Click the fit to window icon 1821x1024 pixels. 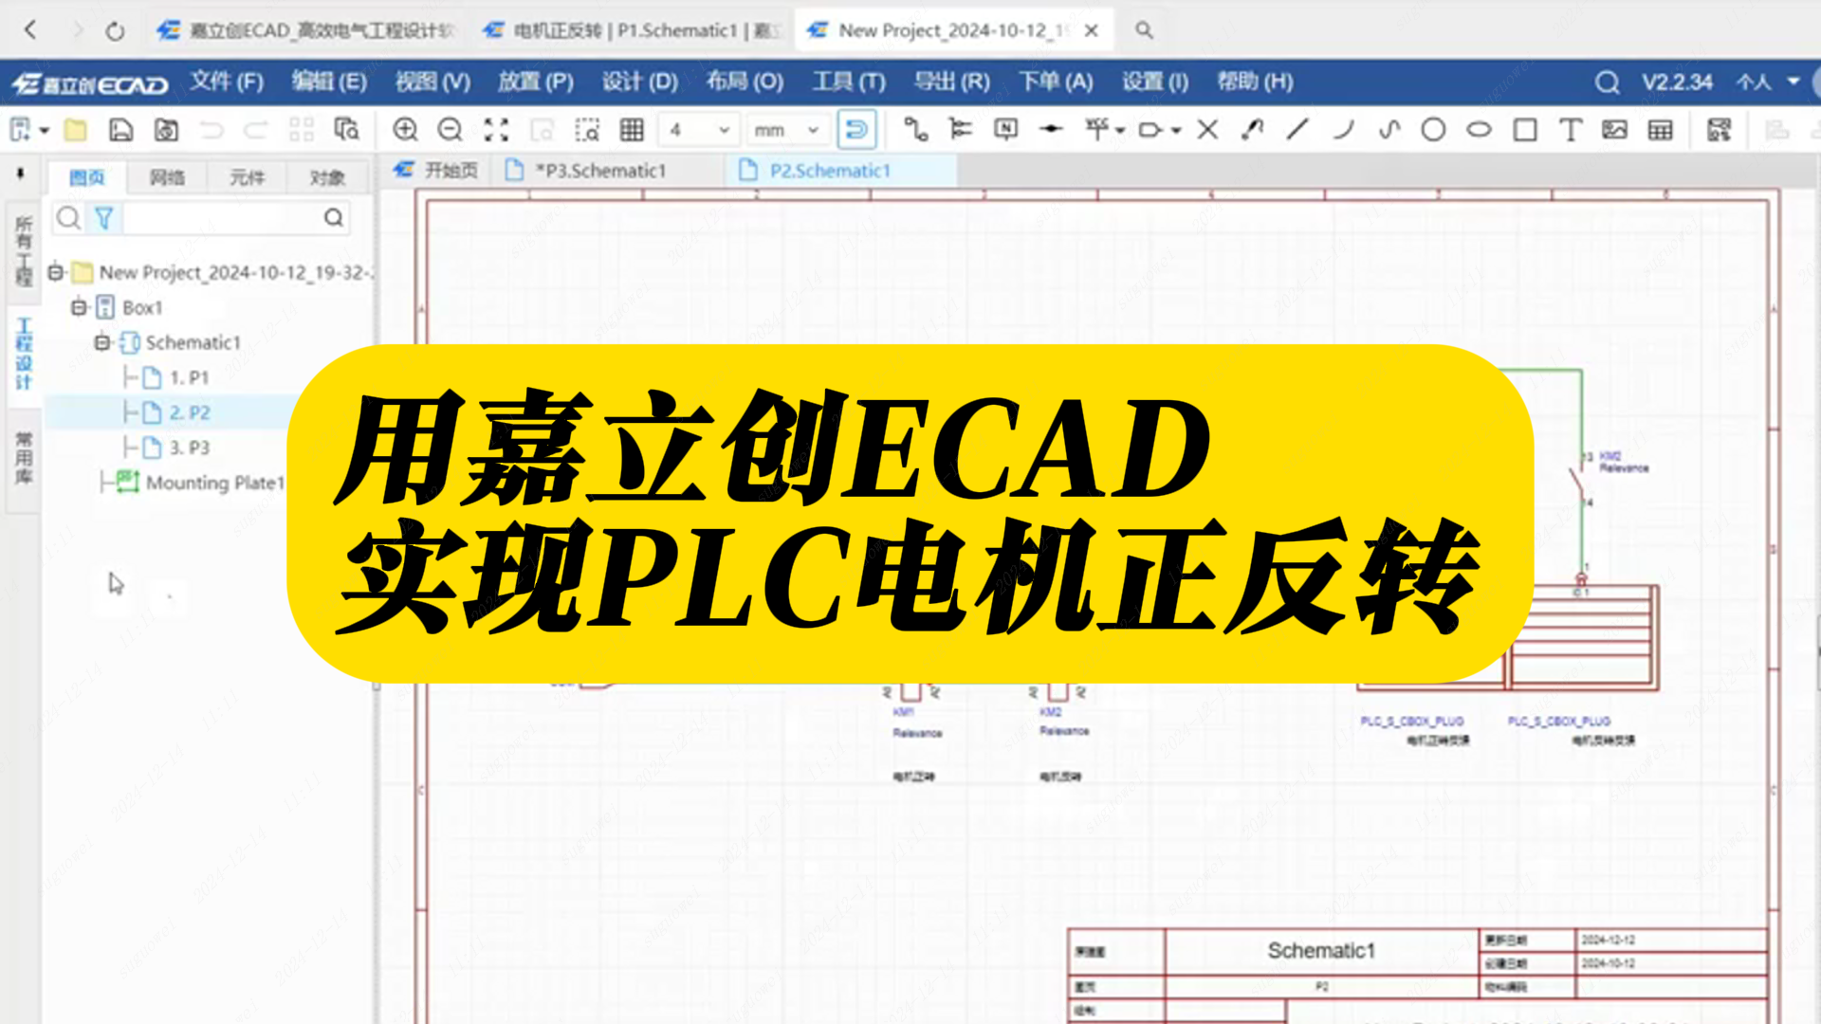[496, 130]
